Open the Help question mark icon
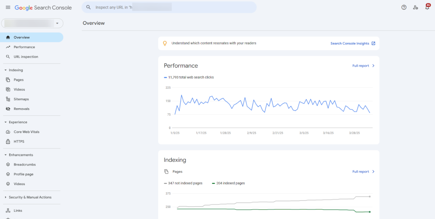This screenshot has height=219, width=435. [x=404, y=8]
